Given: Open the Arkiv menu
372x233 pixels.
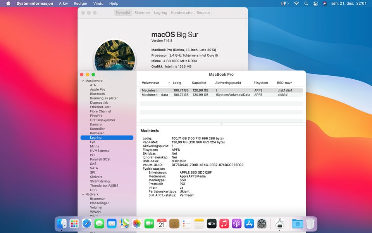Looking at the screenshot, I should coord(63,3).
